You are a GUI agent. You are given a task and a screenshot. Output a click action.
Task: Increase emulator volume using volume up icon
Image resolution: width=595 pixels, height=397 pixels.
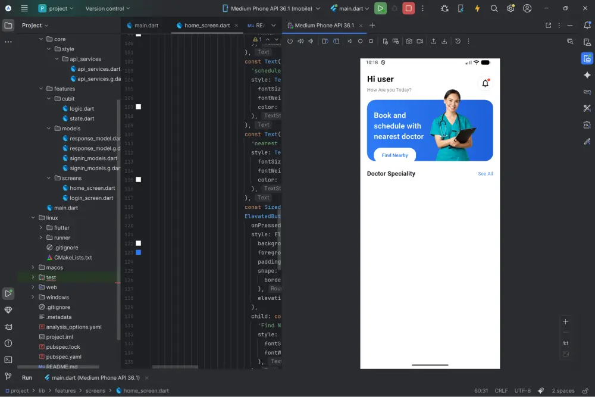[300, 41]
